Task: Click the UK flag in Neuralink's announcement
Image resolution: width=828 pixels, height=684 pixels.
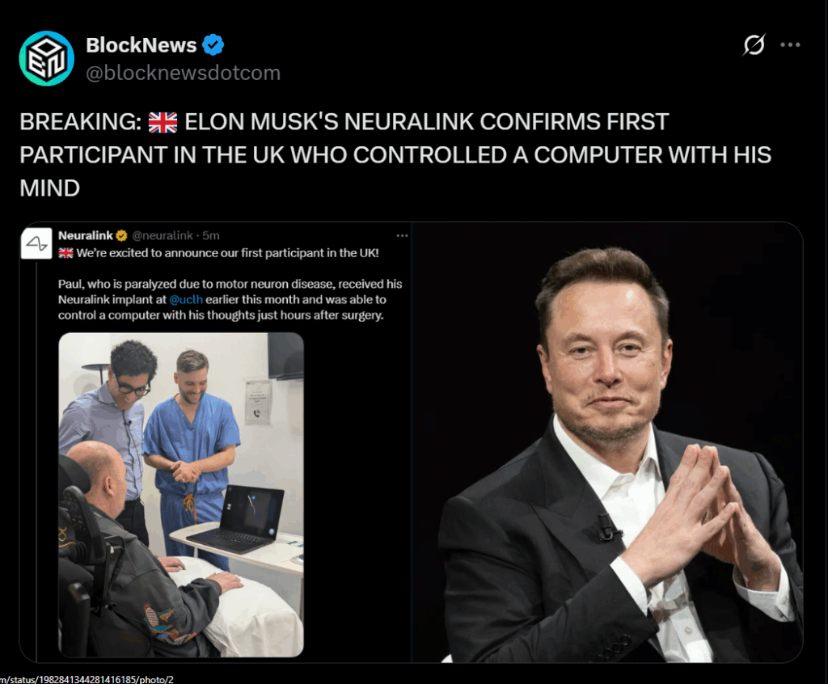Action: pos(66,253)
